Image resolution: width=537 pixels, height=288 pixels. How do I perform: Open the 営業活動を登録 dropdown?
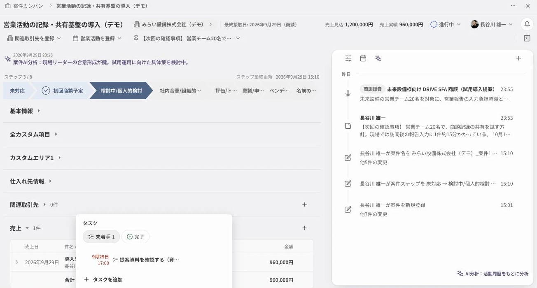97,38
